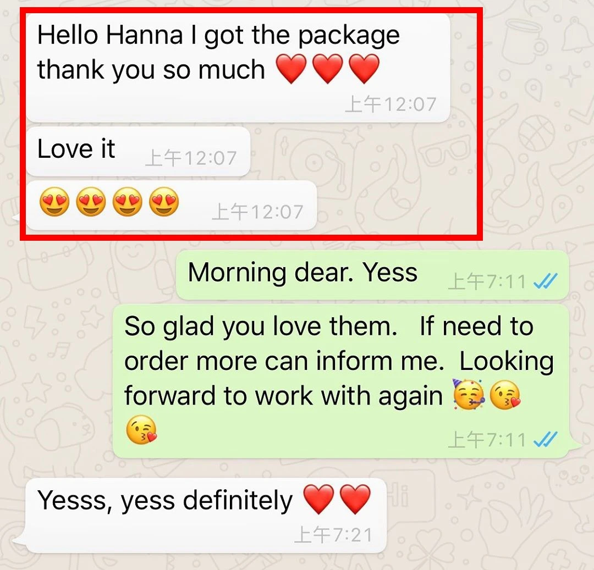Click the second heart-eyes emoji
This screenshot has width=594, height=570.
pos(91,201)
